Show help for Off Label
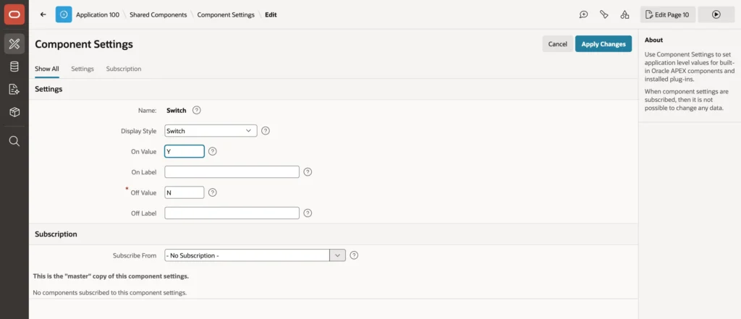The width and height of the screenshot is (741, 319). coord(308,213)
